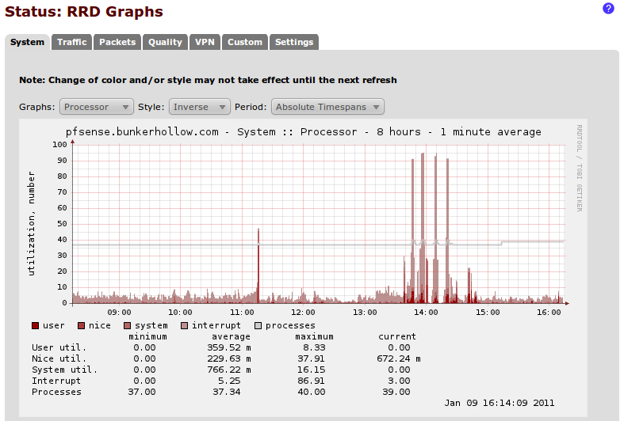Click the RRDTOOL / TOBI OETIKER watermark
This screenshot has width=624, height=421.
580,168
